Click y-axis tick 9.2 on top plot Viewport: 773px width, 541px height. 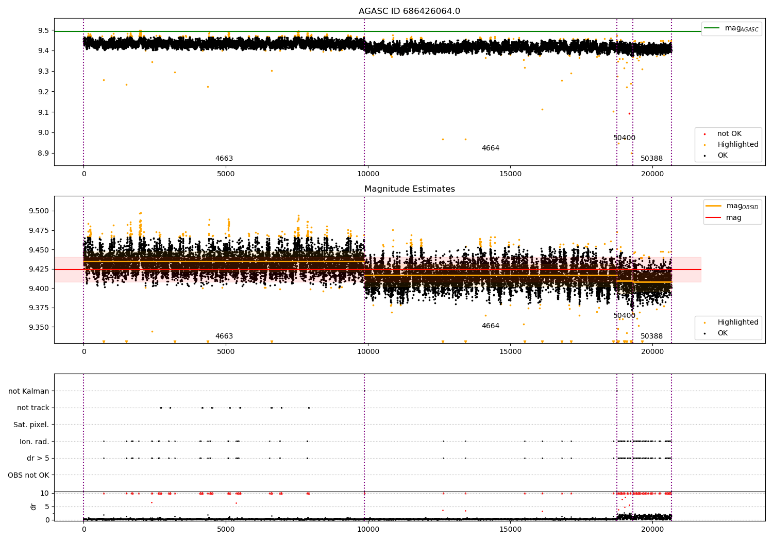click(x=43, y=92)
